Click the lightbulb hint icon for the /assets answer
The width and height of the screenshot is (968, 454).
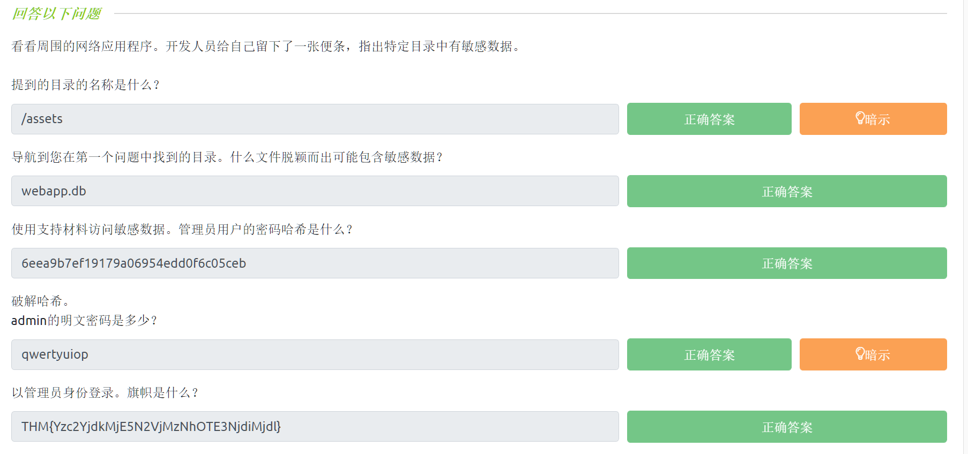(x=860, y=118)
